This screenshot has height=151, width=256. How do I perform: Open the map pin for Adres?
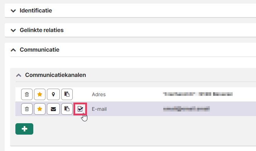(53, 94)
